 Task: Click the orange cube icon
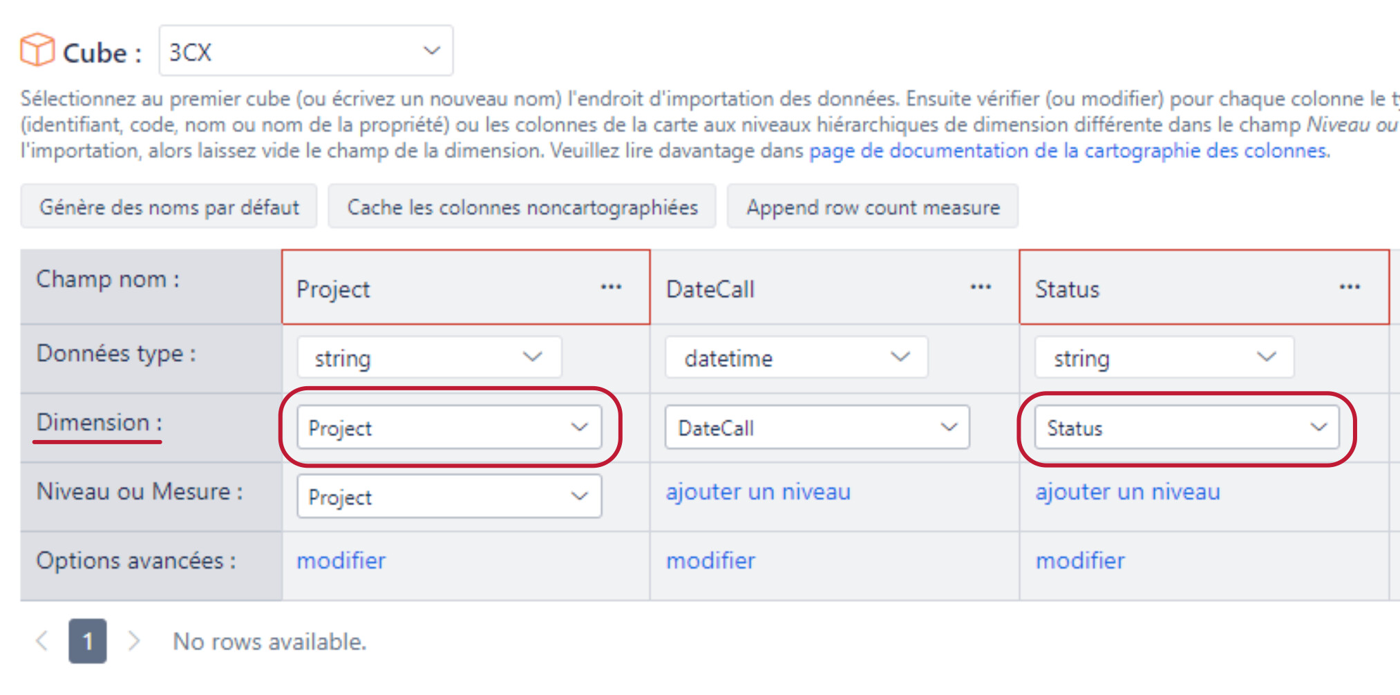click(x=37, y=50)
